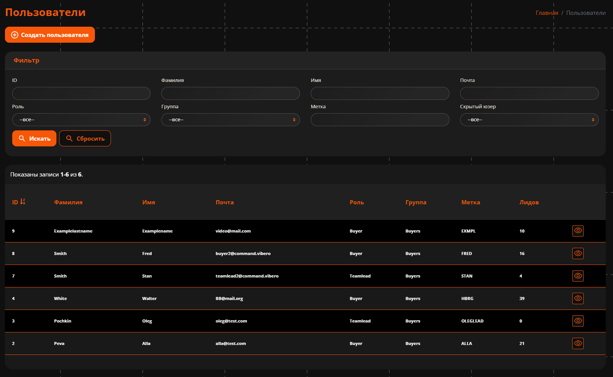The width and height of the screenshot is (613, 377).
Task: Click email alla@test.com cell
Action: tap(231, 343)
